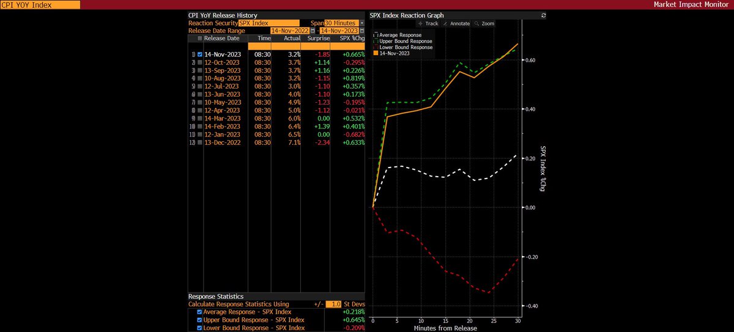
Task: Uncheck the 14-Nov-2023 release row
Action: click(200, 54)
